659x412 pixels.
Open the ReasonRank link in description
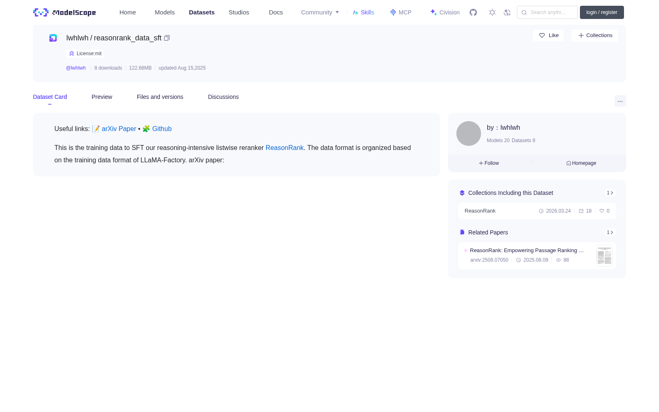pyautogui.click(x=285, y=148)
